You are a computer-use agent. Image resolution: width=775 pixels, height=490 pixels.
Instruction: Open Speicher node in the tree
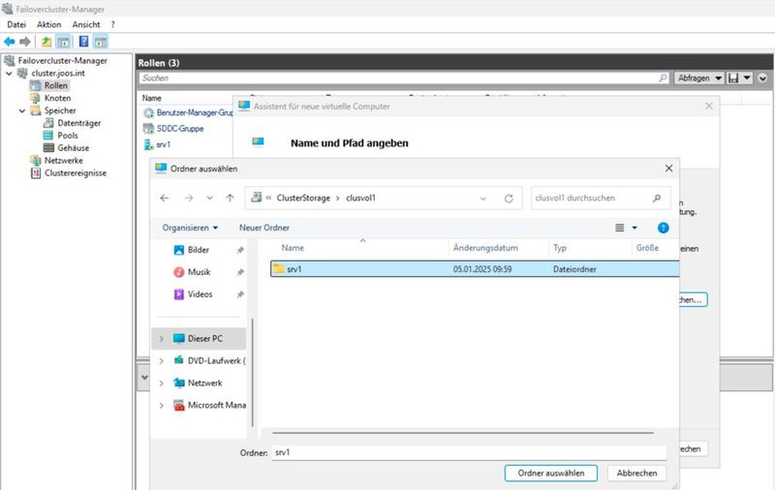pyautogui.click(x=60, y=110)
